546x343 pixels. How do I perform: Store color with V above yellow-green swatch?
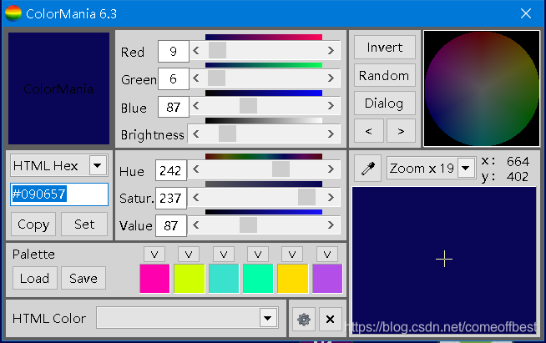(x=189, y=255)
